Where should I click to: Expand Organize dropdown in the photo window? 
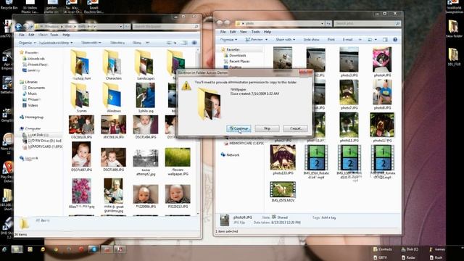pos(228,39)
